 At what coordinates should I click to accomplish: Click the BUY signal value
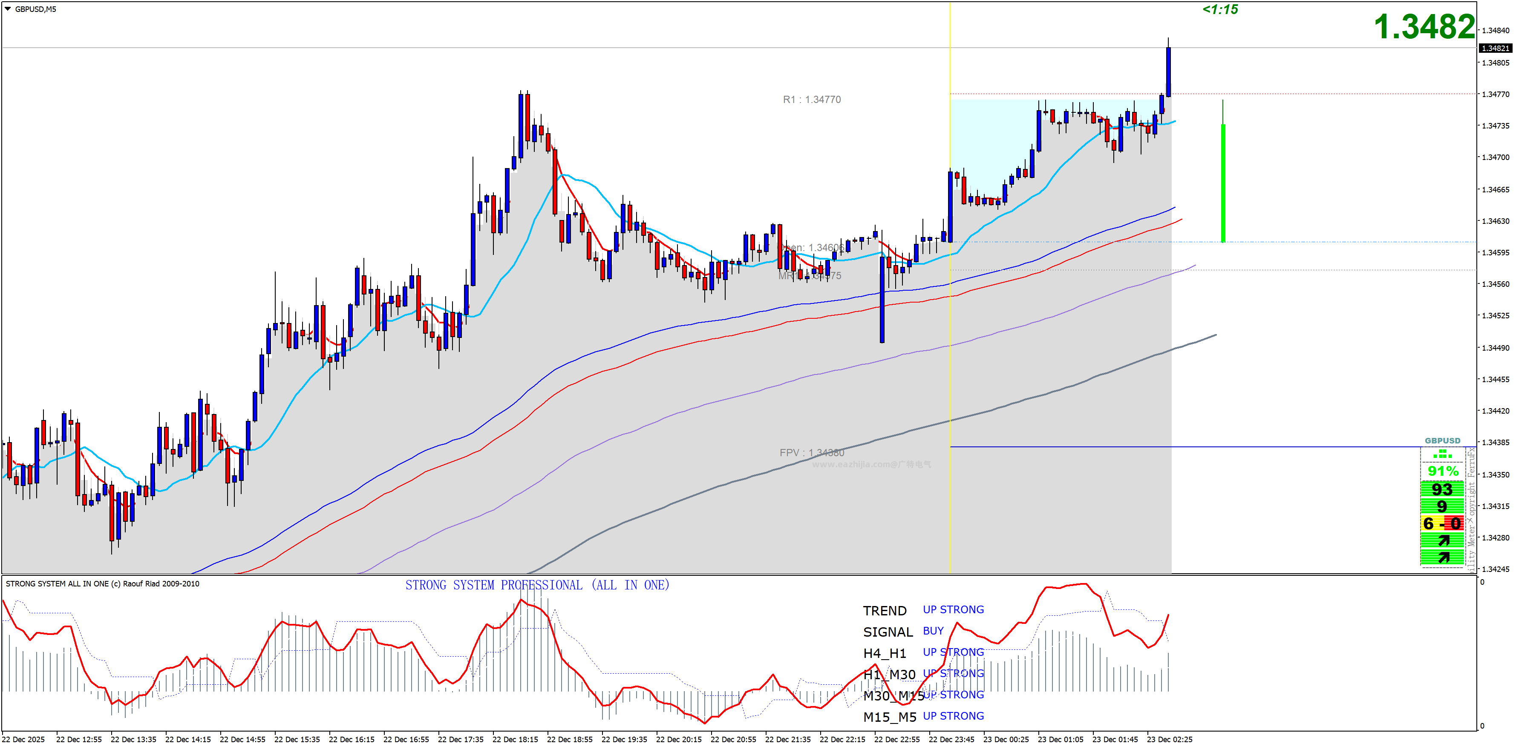pyautogui.click(x=934, y=631)
